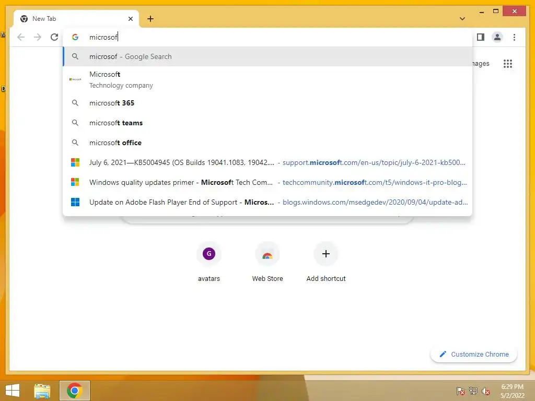
Task: Click magnifier icon beside 'microsoft office'
Action: pos(75,143)
